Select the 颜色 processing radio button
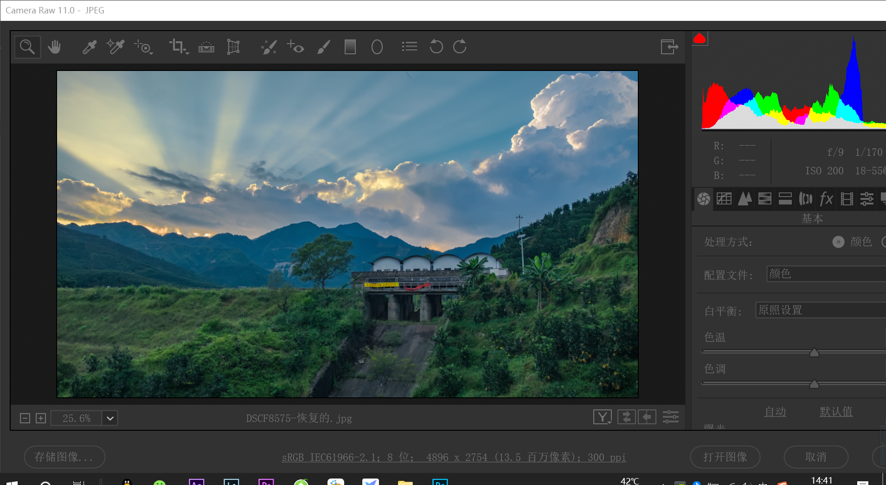The image size is (886, 485). point(838,242)
